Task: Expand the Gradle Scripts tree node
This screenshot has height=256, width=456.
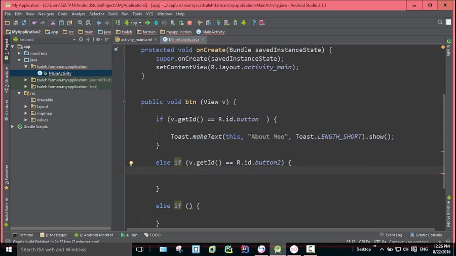Action: tap(13, 126)
